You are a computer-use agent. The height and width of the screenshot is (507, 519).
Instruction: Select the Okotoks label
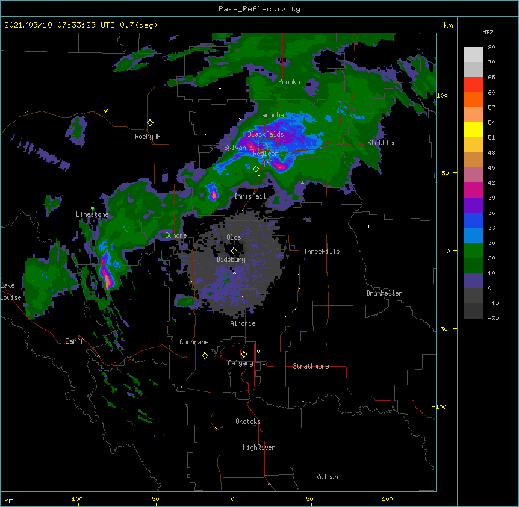[248, 421]
